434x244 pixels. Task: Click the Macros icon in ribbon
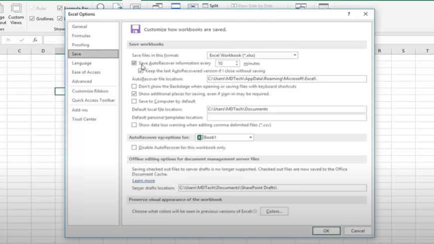(x=324, y=6)
